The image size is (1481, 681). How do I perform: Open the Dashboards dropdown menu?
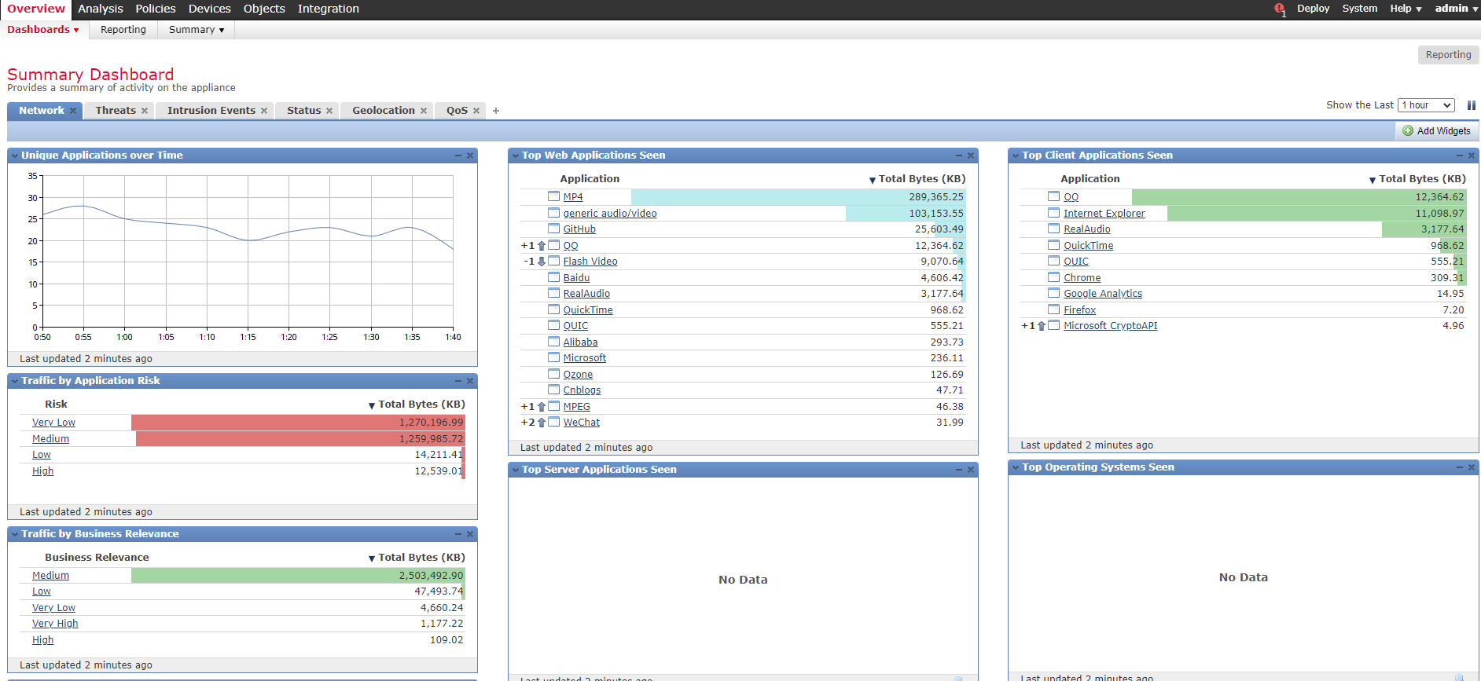coord(43,30)
